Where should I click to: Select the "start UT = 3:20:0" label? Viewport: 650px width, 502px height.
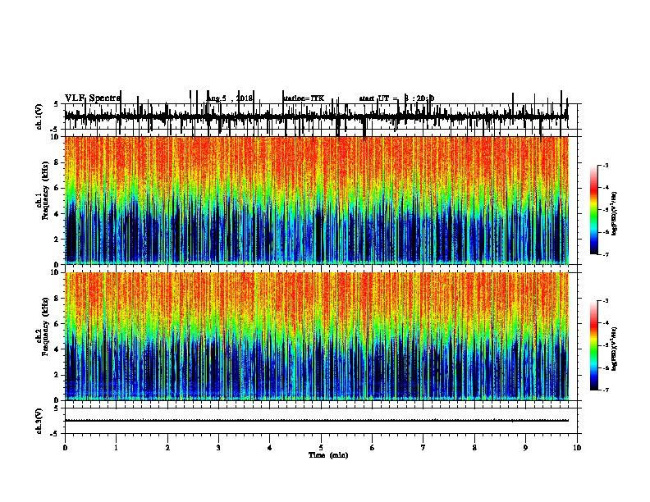(x=396, y=98)
